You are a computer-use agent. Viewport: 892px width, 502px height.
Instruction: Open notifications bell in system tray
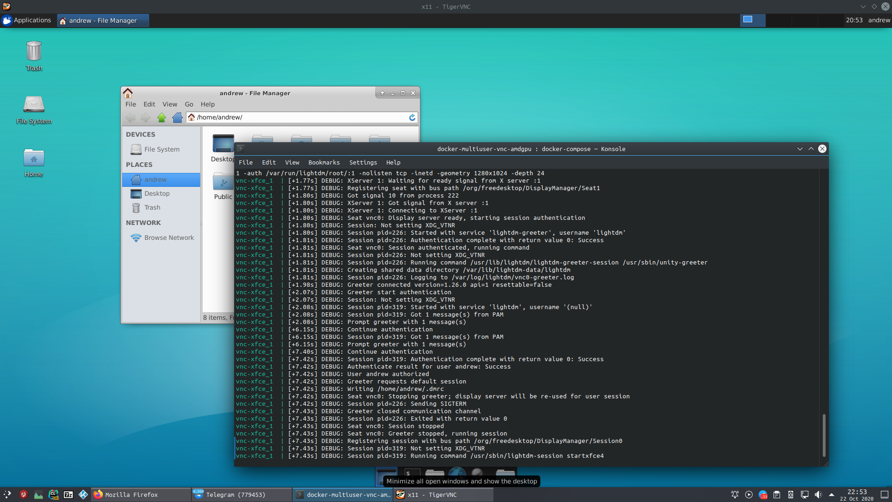point(735,495)
